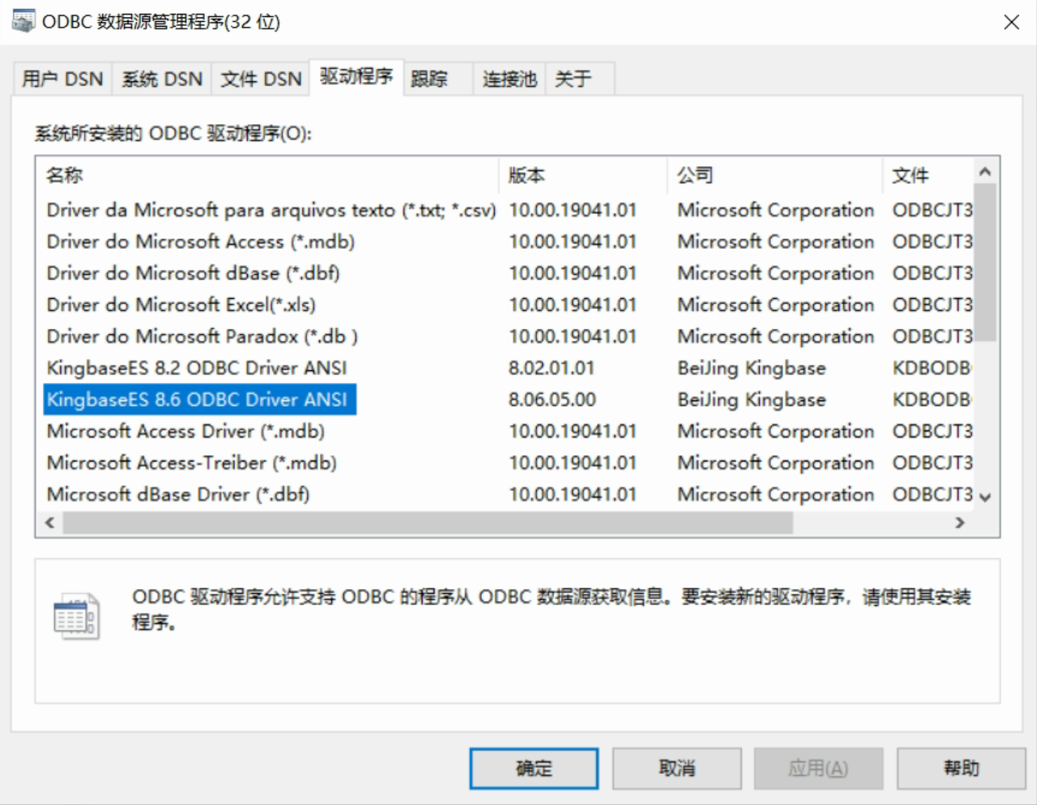The image size is (1037, 805).
Task: Open the 文件 DSN tab
Action: (x=261, y=79)
